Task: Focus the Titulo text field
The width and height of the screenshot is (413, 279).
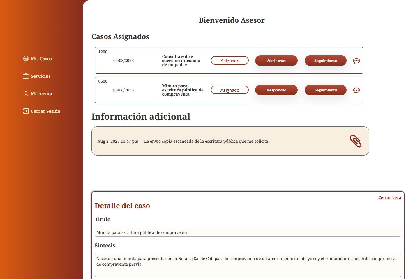Action: 248,232
